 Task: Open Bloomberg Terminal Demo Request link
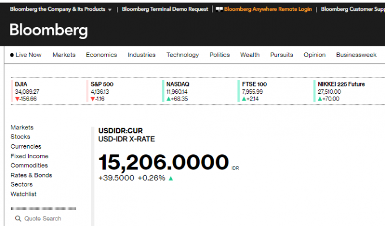pyautogui.click(x=163, y=10)
